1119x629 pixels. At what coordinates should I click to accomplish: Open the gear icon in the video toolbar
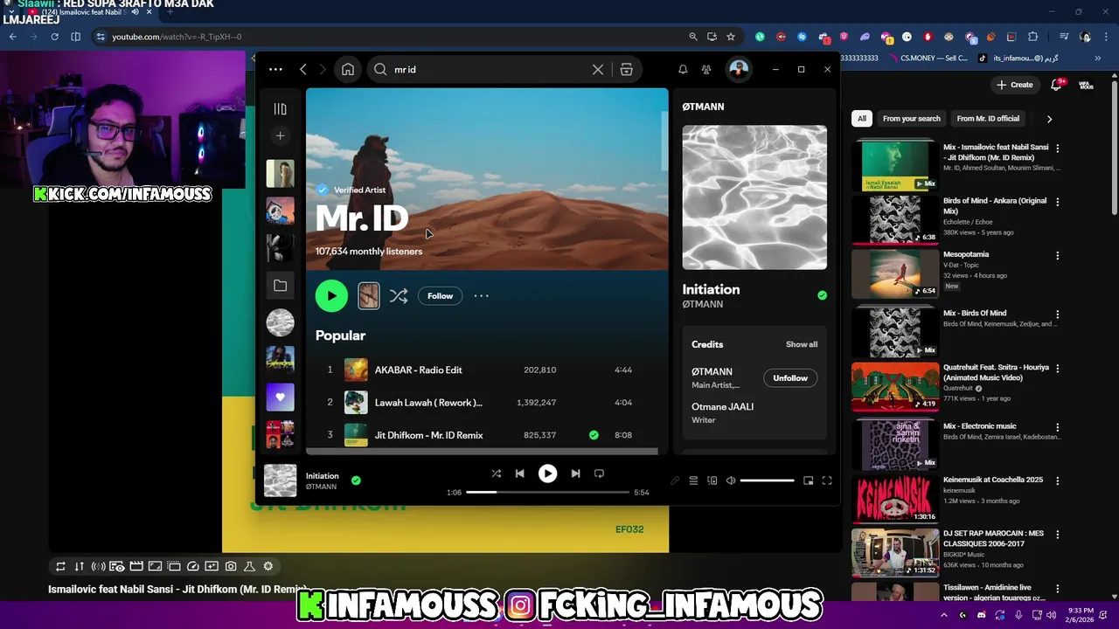pyautogui.click(x=268, y=566)
